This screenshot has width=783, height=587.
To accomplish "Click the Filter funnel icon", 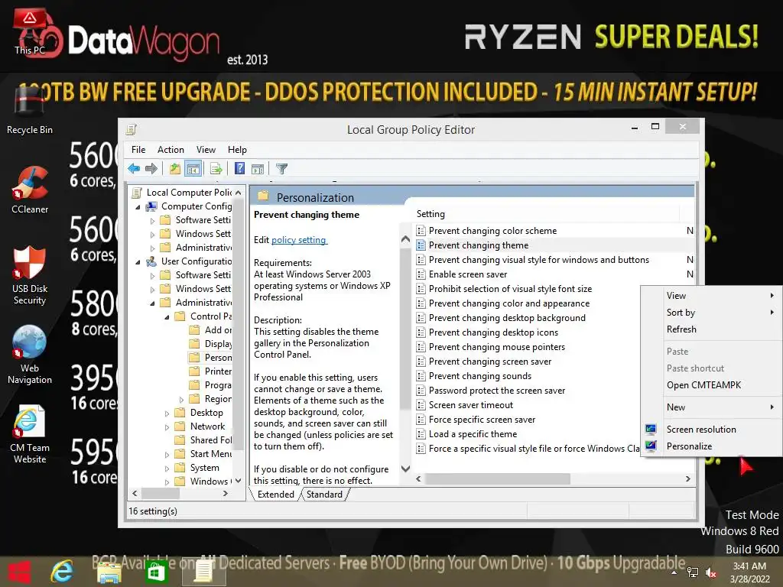I will tap(281, 169).
